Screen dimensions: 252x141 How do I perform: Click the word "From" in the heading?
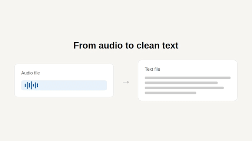tap(85, 46)
